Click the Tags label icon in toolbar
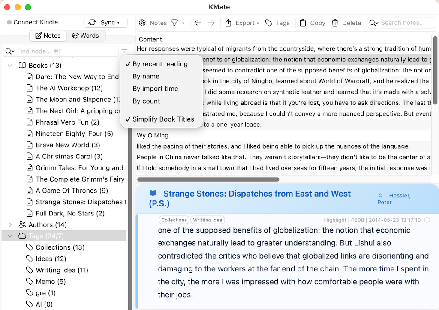This screenshot has height=310, width=439. pos(269,23)
